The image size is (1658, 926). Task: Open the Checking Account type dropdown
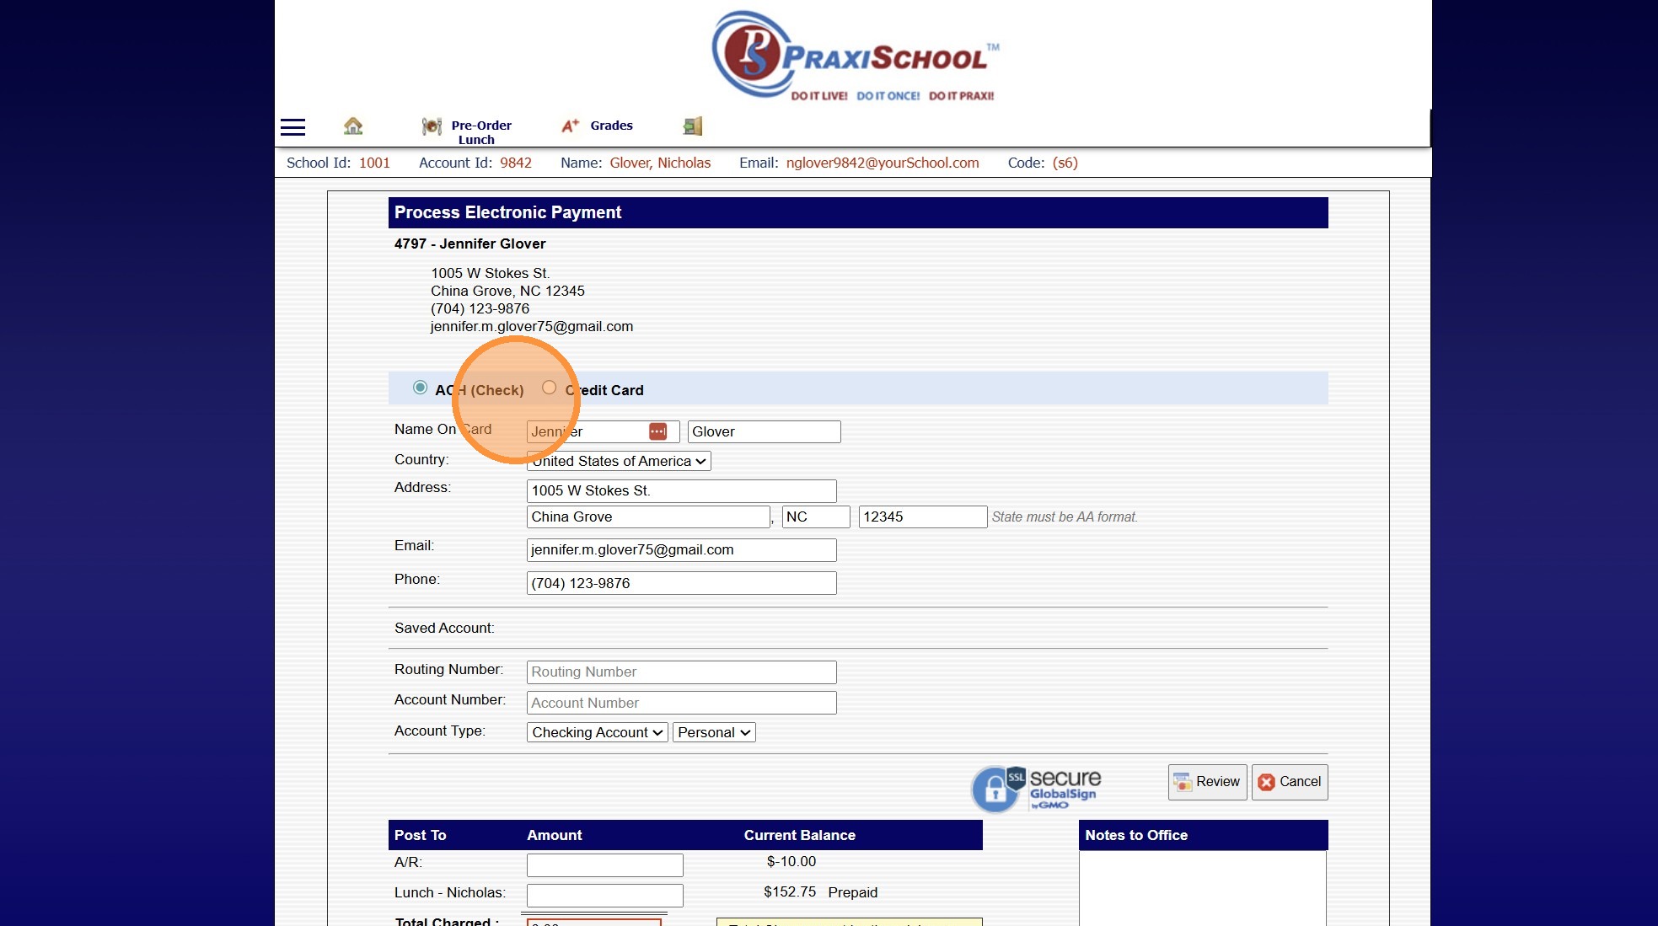[x=597, y=732]
